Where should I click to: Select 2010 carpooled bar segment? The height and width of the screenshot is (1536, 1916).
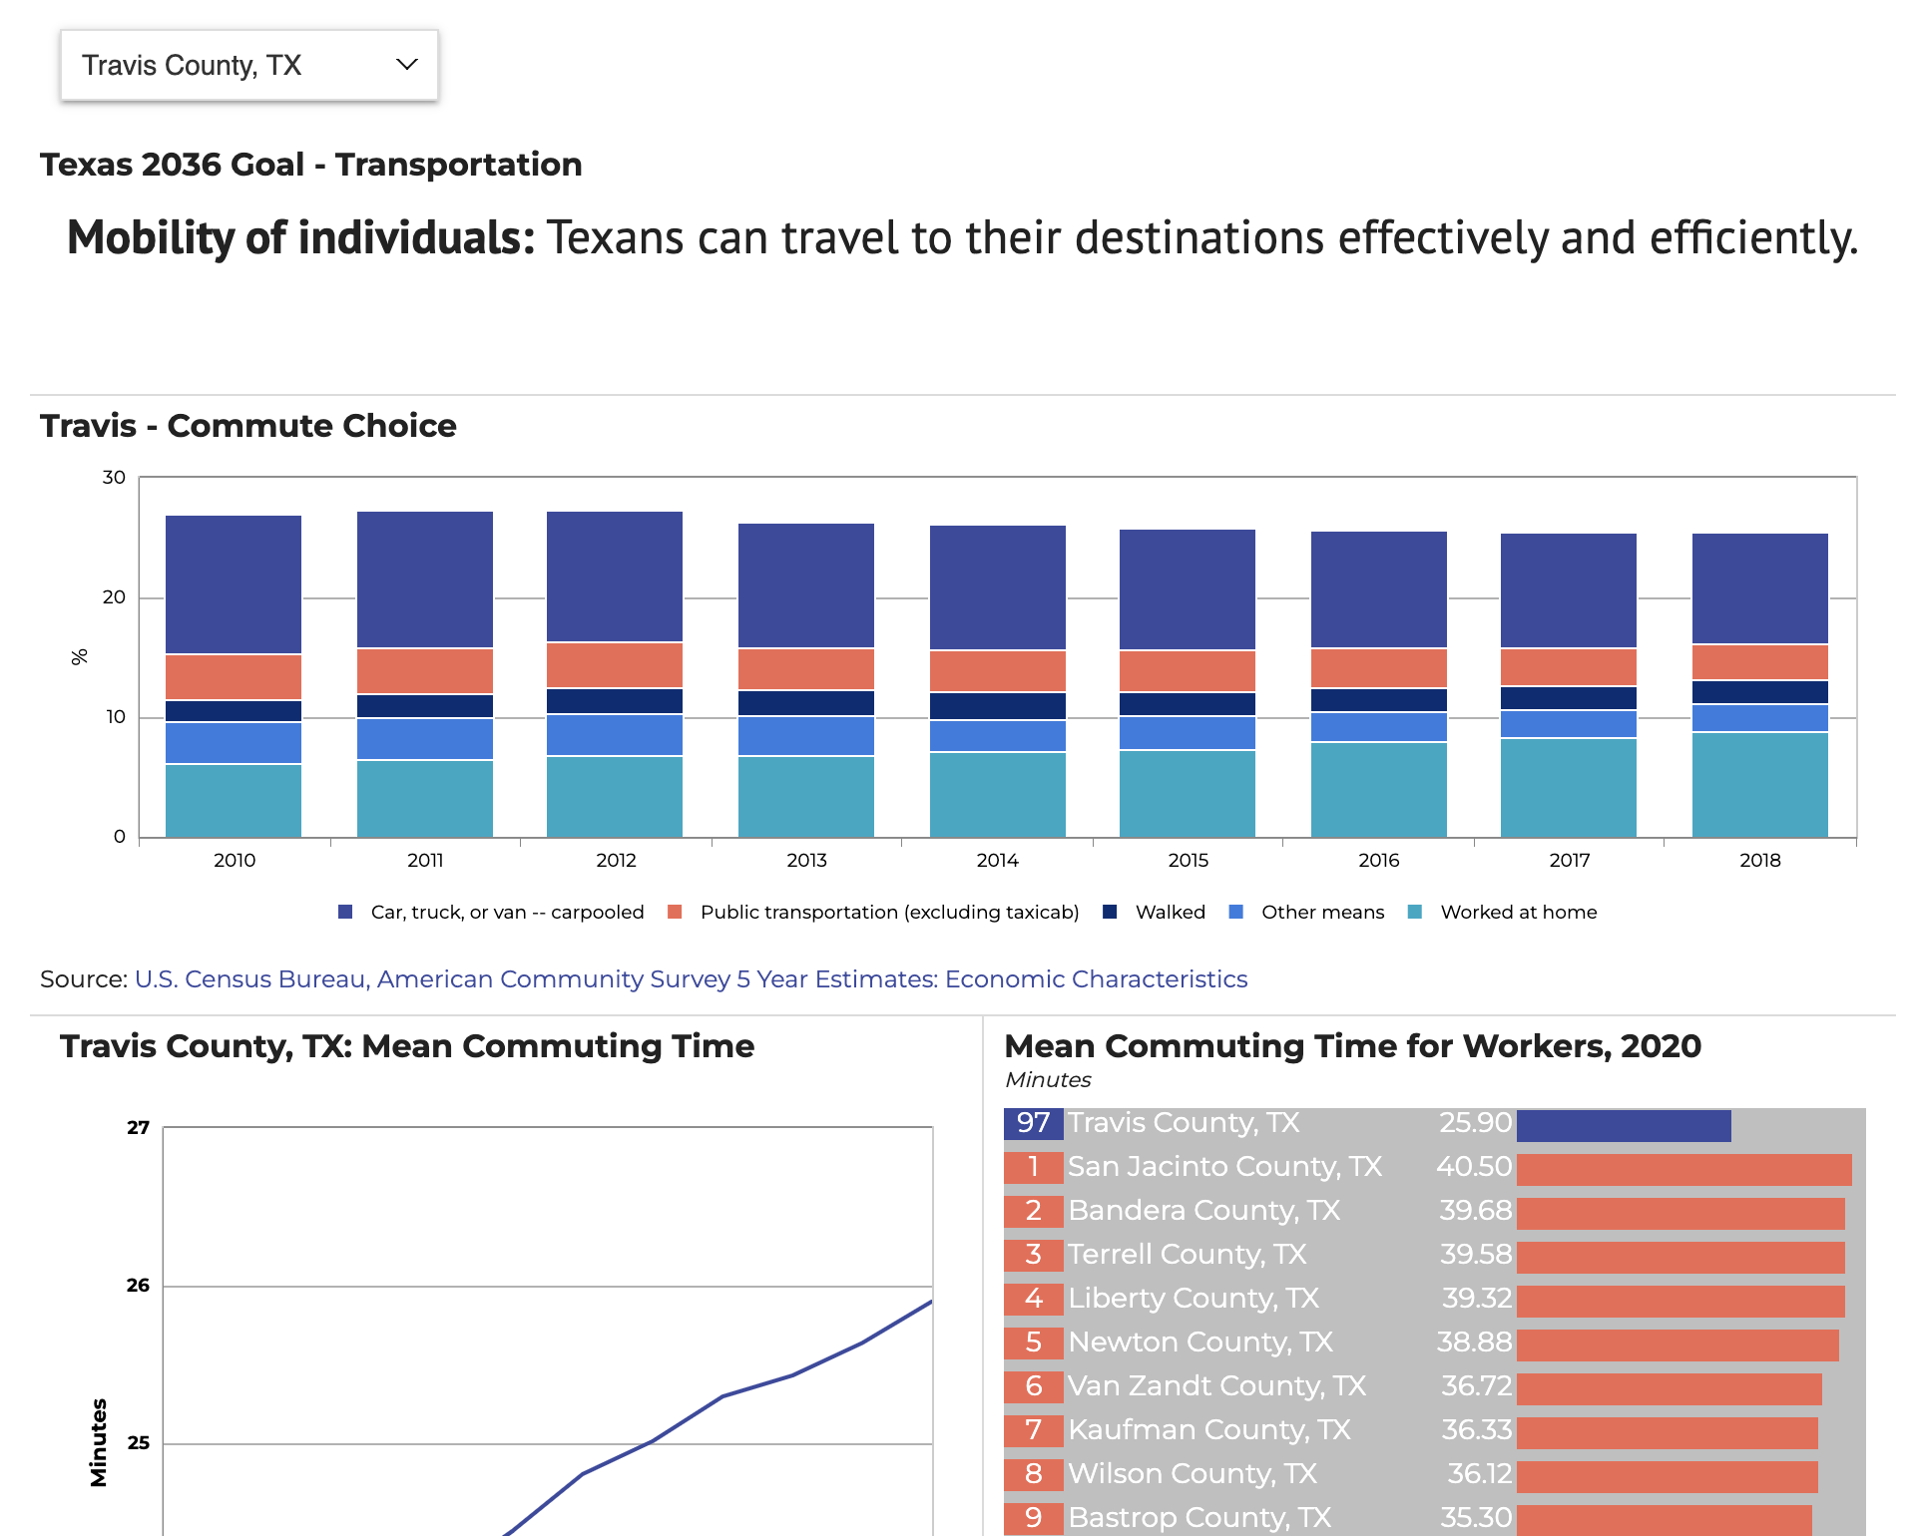point(234,583)
